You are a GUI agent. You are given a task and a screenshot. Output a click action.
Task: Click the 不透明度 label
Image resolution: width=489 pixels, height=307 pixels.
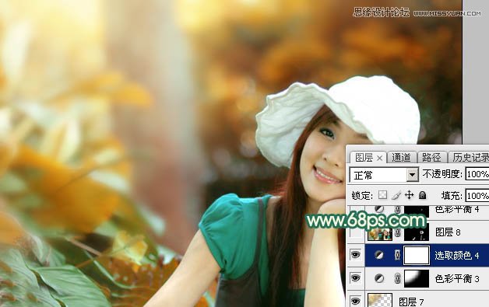tap(442, 174)
